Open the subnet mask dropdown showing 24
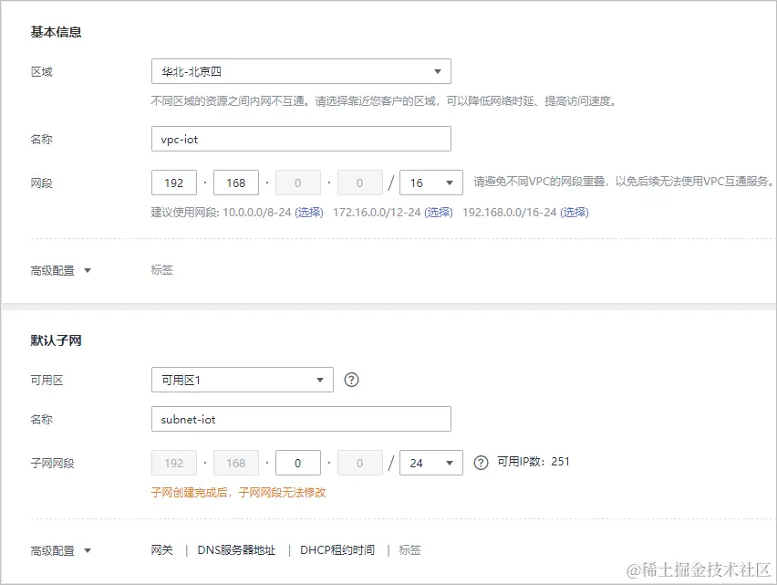This screenshot has width=777, height=585. tap(431, 463)
